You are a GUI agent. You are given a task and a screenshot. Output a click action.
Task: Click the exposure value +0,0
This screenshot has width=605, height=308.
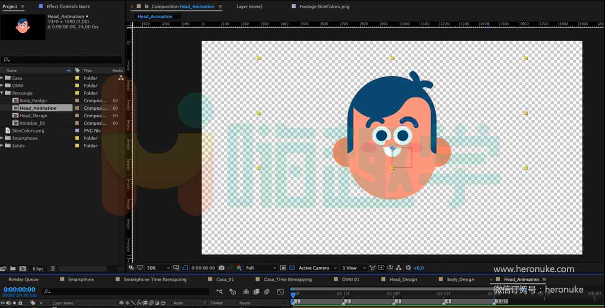click(419, 268)
